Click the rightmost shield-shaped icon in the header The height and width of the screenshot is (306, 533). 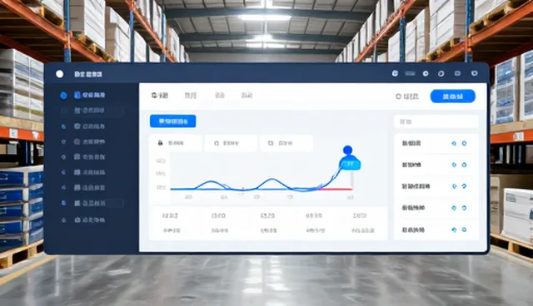click(x=475, y=73)
